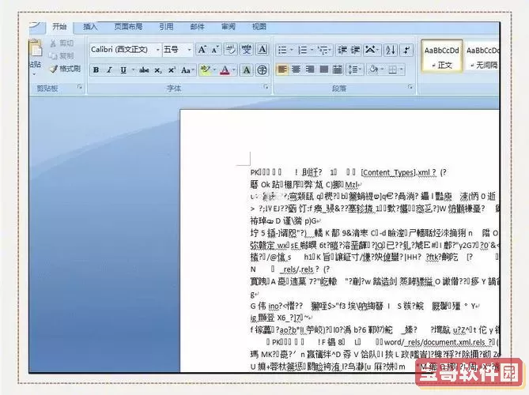Toggle Strikethrough (abc) formatting
Image resolution: width=529 pixels, height=395 pixels.
coord(144,70)
